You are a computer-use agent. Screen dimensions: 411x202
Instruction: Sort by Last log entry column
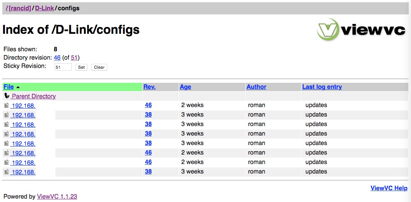(322, 87)
